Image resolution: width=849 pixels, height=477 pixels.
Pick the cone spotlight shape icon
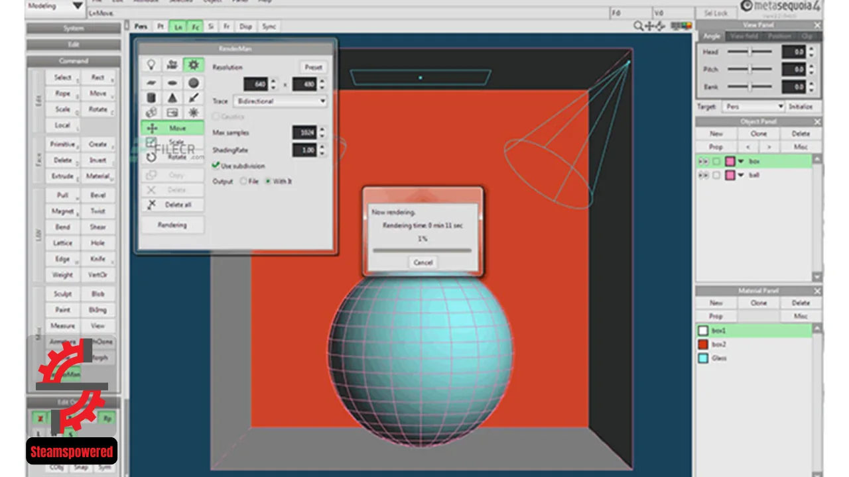pyautogui.click(x=172, y=98)
